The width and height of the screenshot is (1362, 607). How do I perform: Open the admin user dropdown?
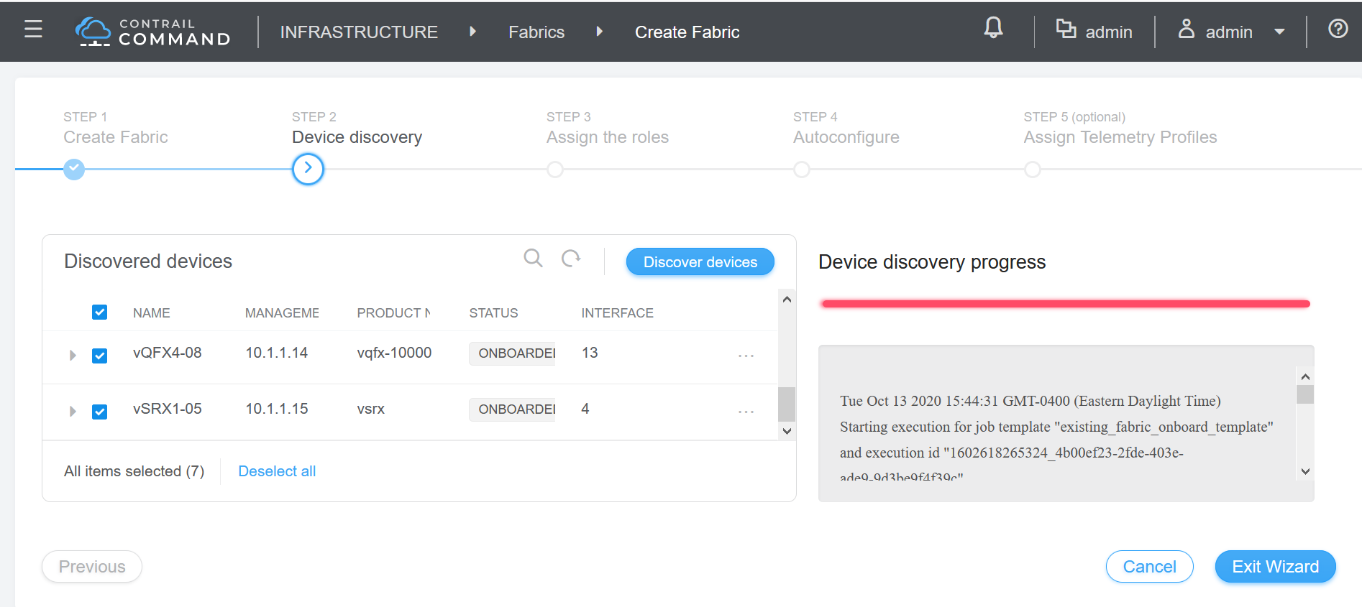1231,32
